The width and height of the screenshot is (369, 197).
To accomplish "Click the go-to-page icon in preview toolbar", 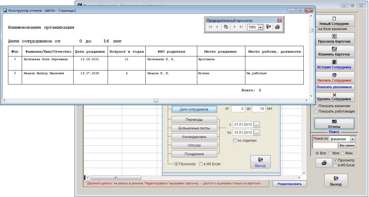I will [226, 27].
